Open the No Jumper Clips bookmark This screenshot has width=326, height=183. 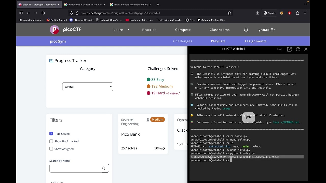tap(139, 20)
